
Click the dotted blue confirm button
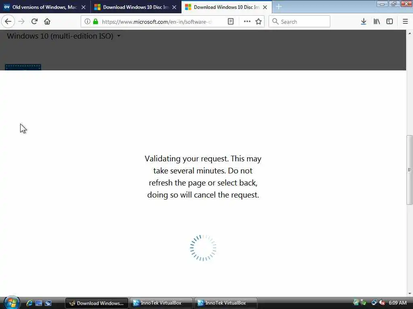pyautogui.click(x=23, y=67)
